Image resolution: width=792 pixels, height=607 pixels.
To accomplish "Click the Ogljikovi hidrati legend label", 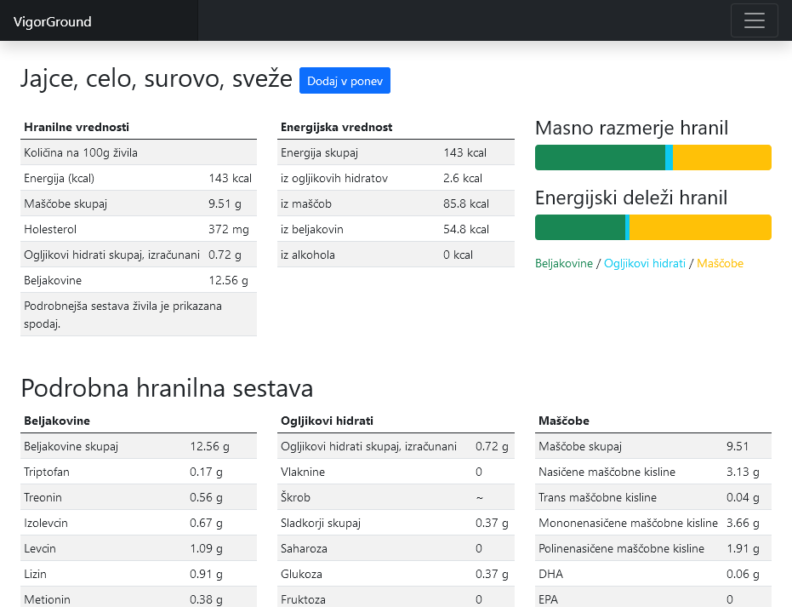I will pyautogui.click(x=644, y=264).
